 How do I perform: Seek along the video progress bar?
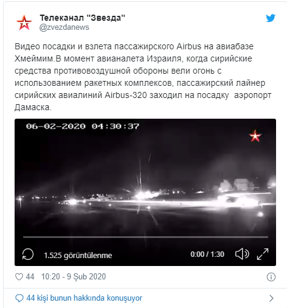(x=145, y=237)
